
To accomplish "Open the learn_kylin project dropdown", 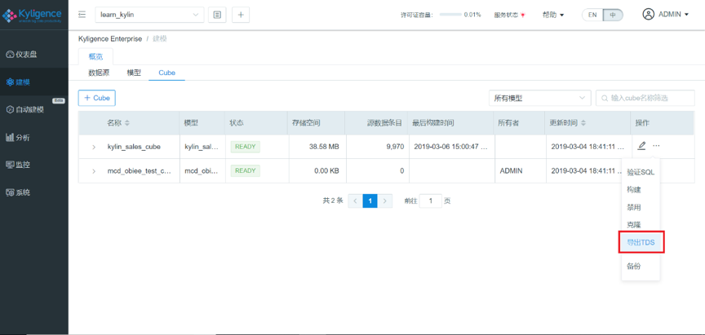I will click(x=149, y=15).
